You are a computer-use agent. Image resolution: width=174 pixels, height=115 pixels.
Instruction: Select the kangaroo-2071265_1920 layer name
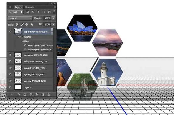tap(36, 55)
